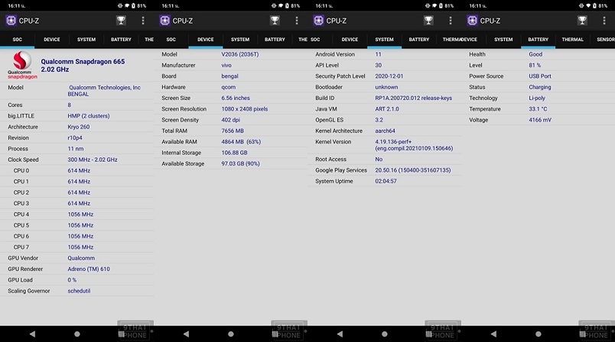
Task: Tap the Qualcomm Snapdragon logo
Action: tap(21, 65)
